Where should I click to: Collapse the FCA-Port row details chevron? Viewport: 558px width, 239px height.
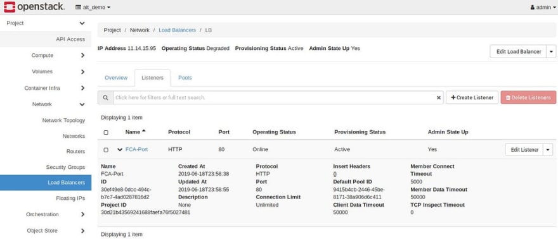pos(120,150)
